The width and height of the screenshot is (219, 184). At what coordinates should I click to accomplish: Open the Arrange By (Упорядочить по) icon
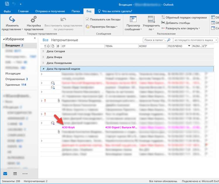tap(151, 19)
